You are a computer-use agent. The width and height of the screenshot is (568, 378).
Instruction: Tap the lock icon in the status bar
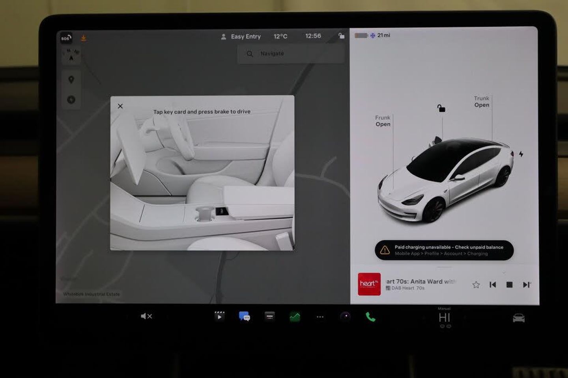pos(341,36)
